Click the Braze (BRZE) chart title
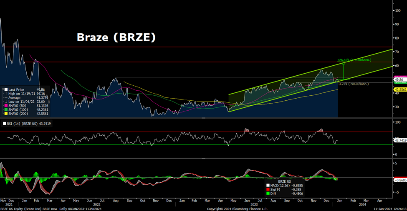The height and width of the screenshot is (211, 407). pyautogui.click(x=116, y=37)
